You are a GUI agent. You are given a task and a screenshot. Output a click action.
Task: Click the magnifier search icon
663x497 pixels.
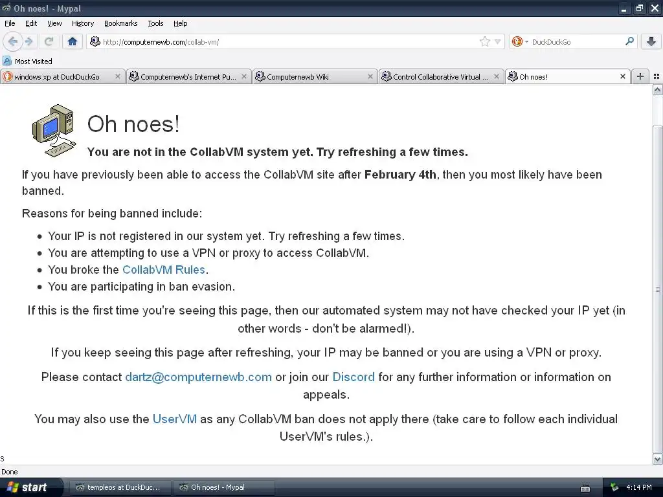(x=629, y=41)
